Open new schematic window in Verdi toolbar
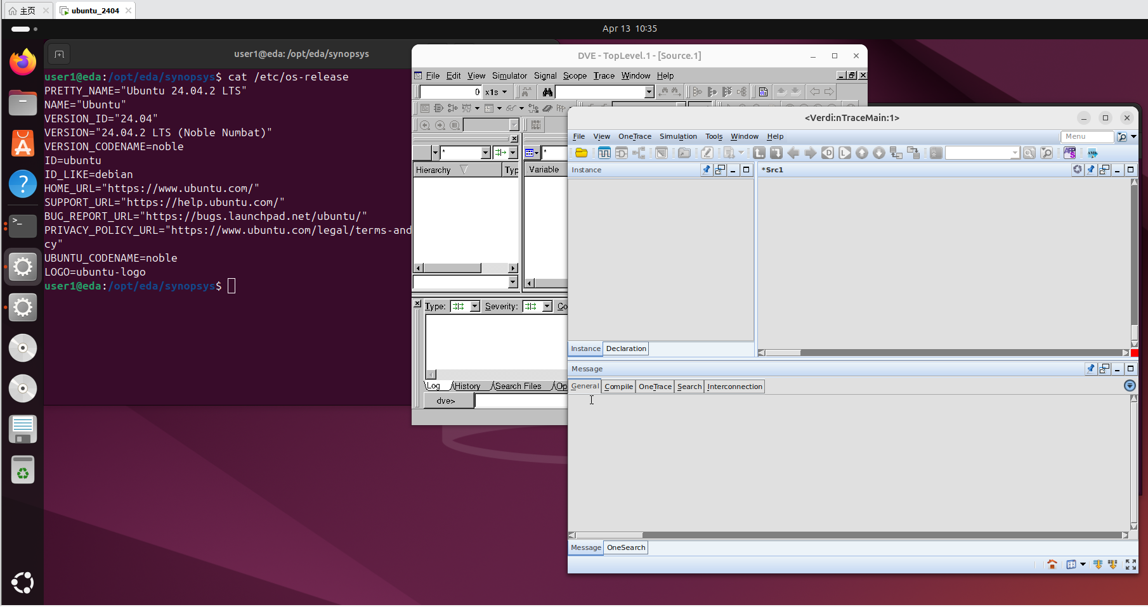Image resolution: width=1148 pixels, height=607 pixels. click(622, 153)
